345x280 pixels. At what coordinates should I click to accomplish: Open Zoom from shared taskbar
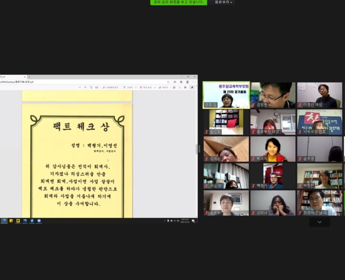[x=39, y=221]
